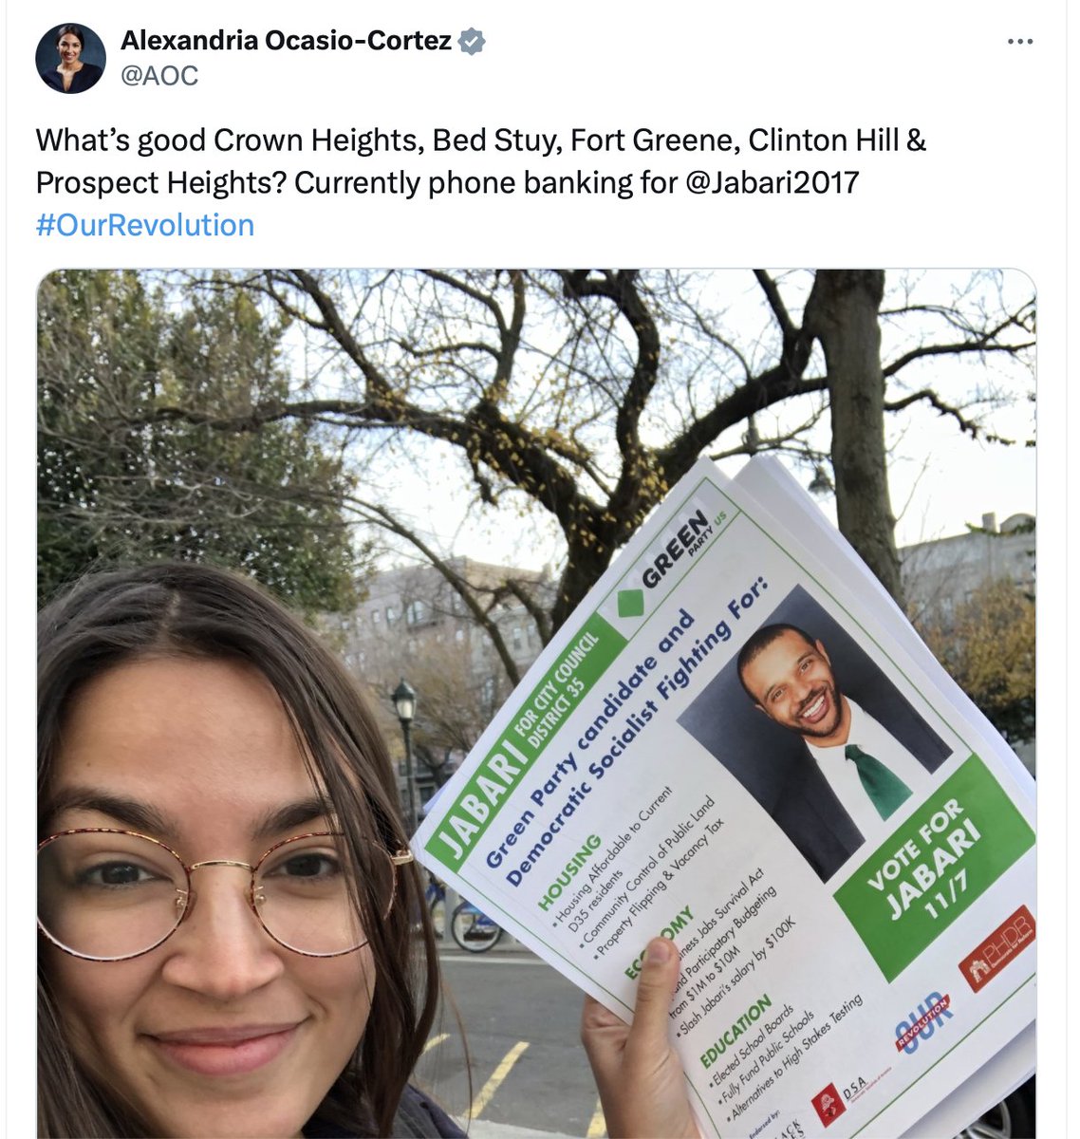1080x1139 pixels.
Task: Open Alexandria Ocasio-Cortez display name link
Action: tap(286, 42)
